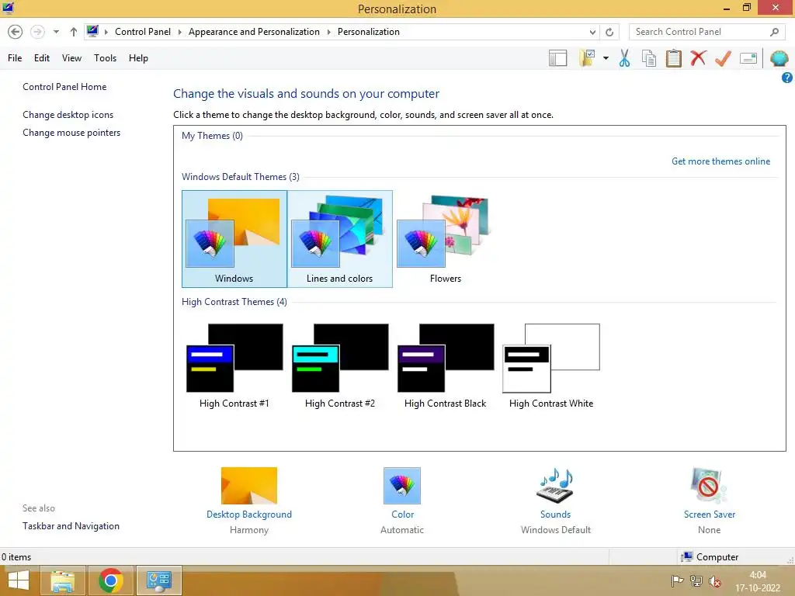This screenshot has width=795, height=596.
Task: Open the recent locations dropdown arrow
Action: click(56, 32)
